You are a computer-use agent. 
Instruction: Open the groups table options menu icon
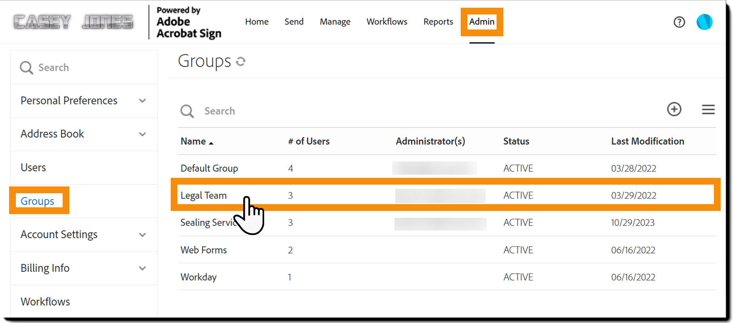(708, 109)
